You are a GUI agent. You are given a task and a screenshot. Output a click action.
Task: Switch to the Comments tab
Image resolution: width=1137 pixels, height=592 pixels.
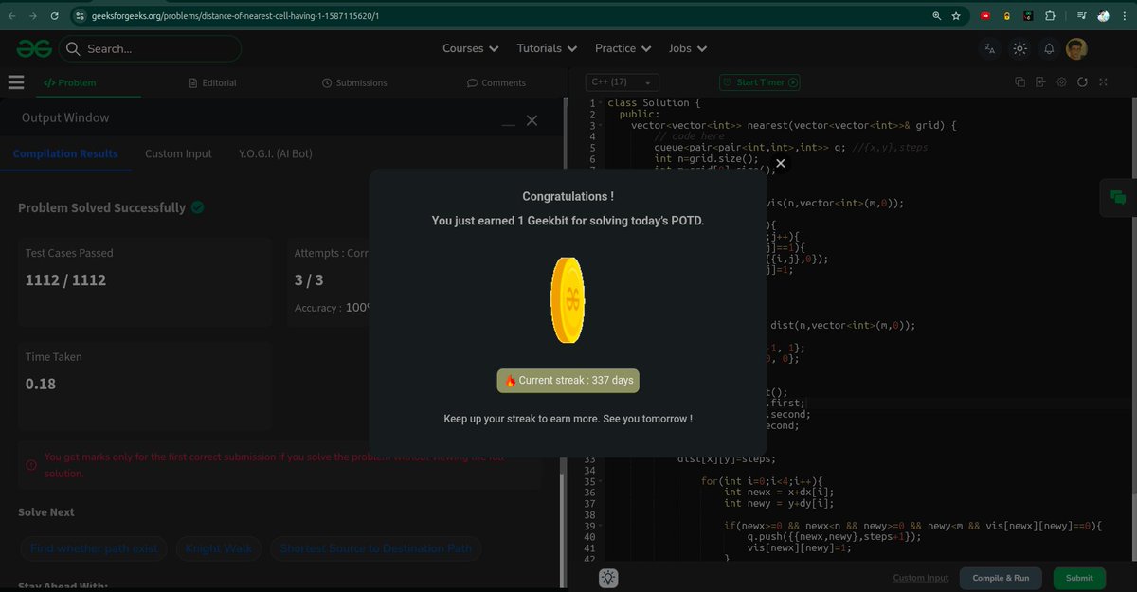(496, 82)
